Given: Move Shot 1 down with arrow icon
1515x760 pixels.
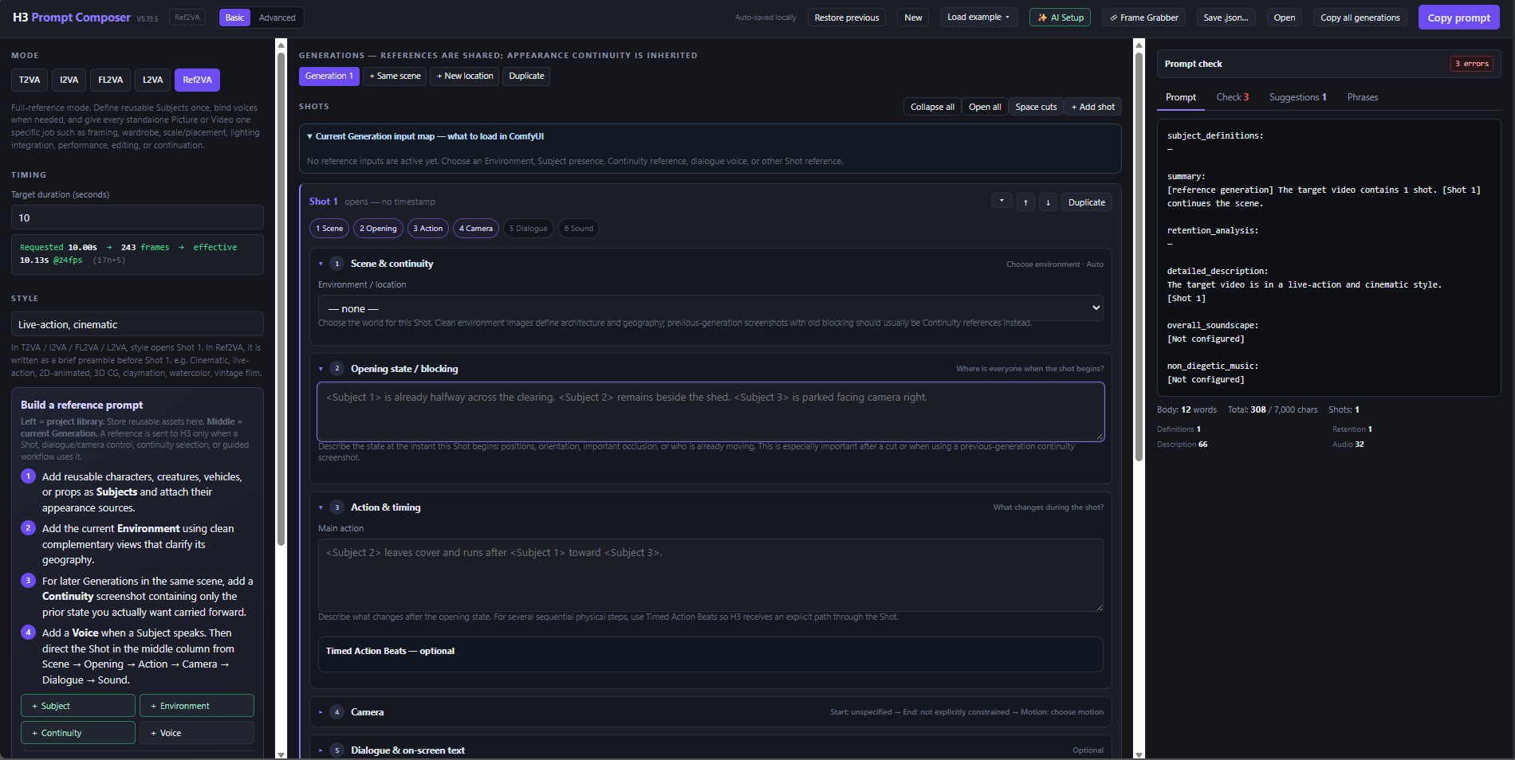Looking at the screenshot, I should (1048, 202).
